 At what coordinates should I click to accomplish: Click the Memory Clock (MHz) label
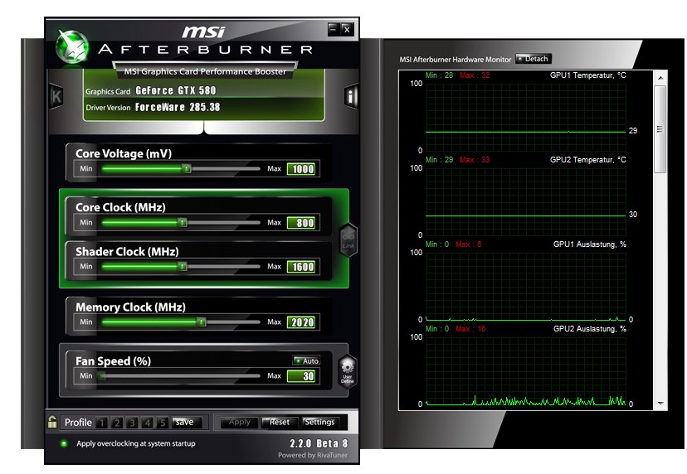click(x=130, y=307)
